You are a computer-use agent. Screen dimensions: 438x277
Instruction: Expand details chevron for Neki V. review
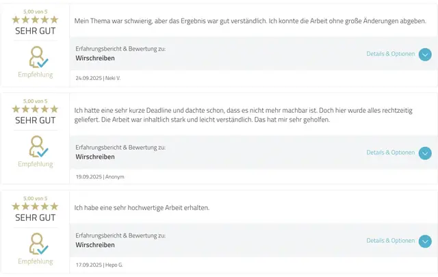pyautogui.click(x=425, y=54)
